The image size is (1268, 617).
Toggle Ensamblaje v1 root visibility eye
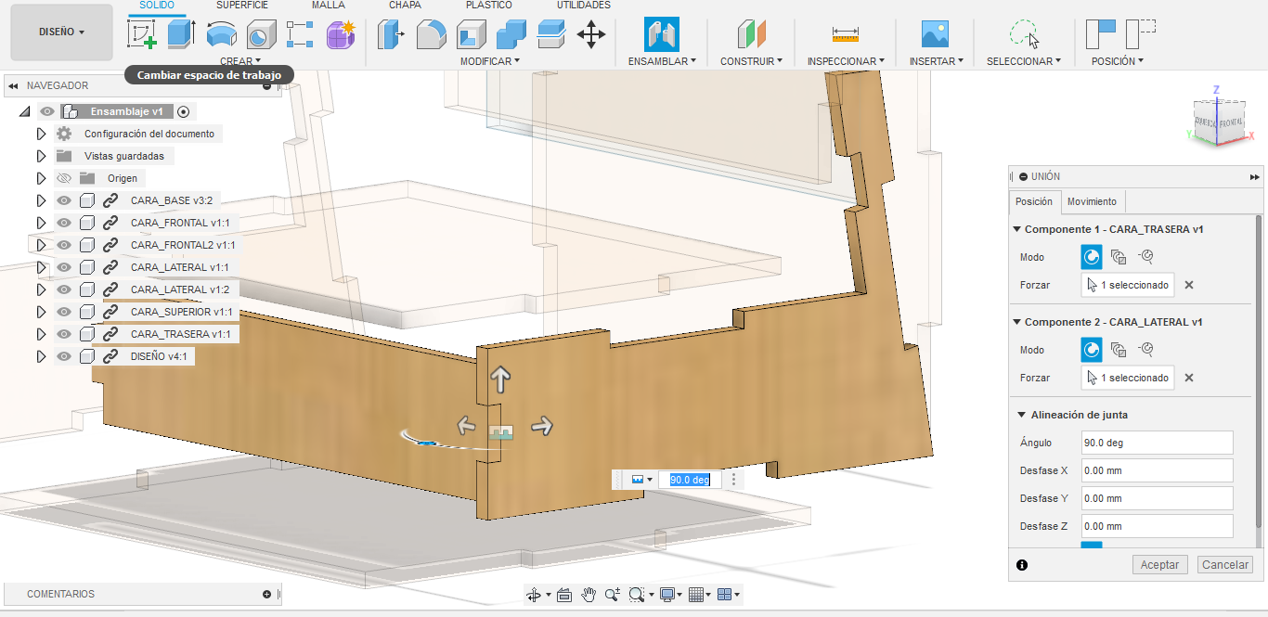[x=46, y=111]
